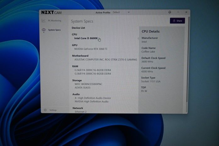Click the Manufacturer Intel value

click(144, 42)
